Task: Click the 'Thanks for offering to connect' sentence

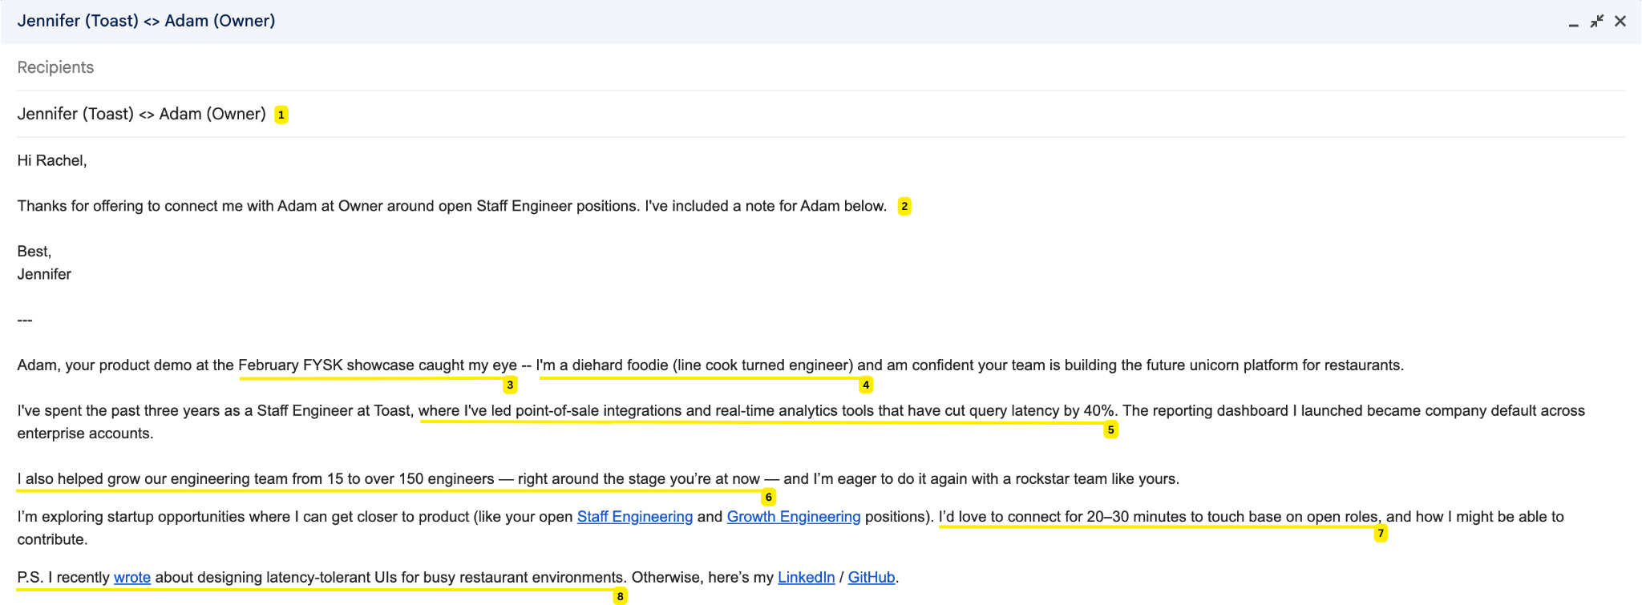Action: 452,206
